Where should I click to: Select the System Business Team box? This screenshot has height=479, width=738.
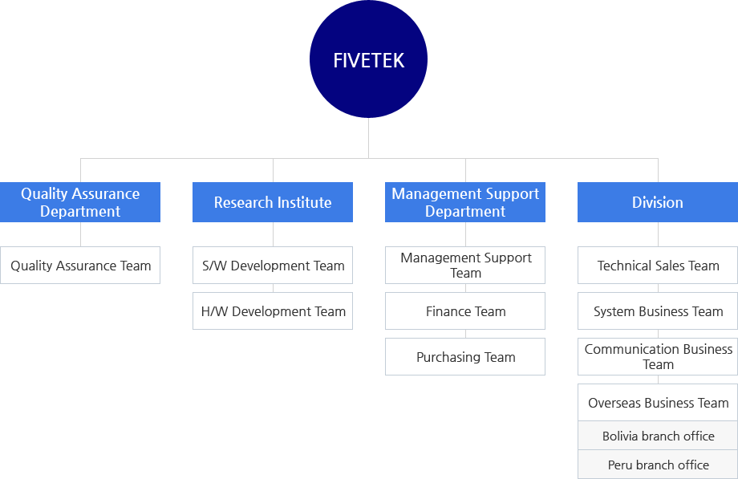point(658,311)
